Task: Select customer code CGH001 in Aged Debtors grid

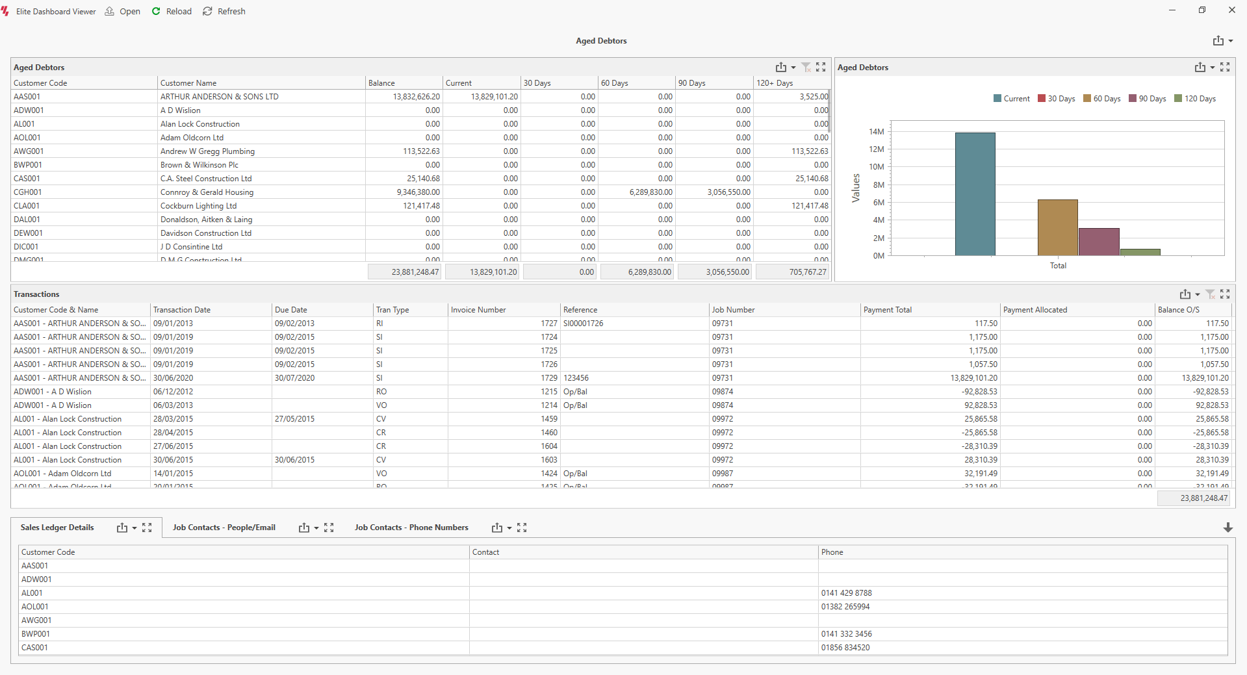Action: (28, 192)
